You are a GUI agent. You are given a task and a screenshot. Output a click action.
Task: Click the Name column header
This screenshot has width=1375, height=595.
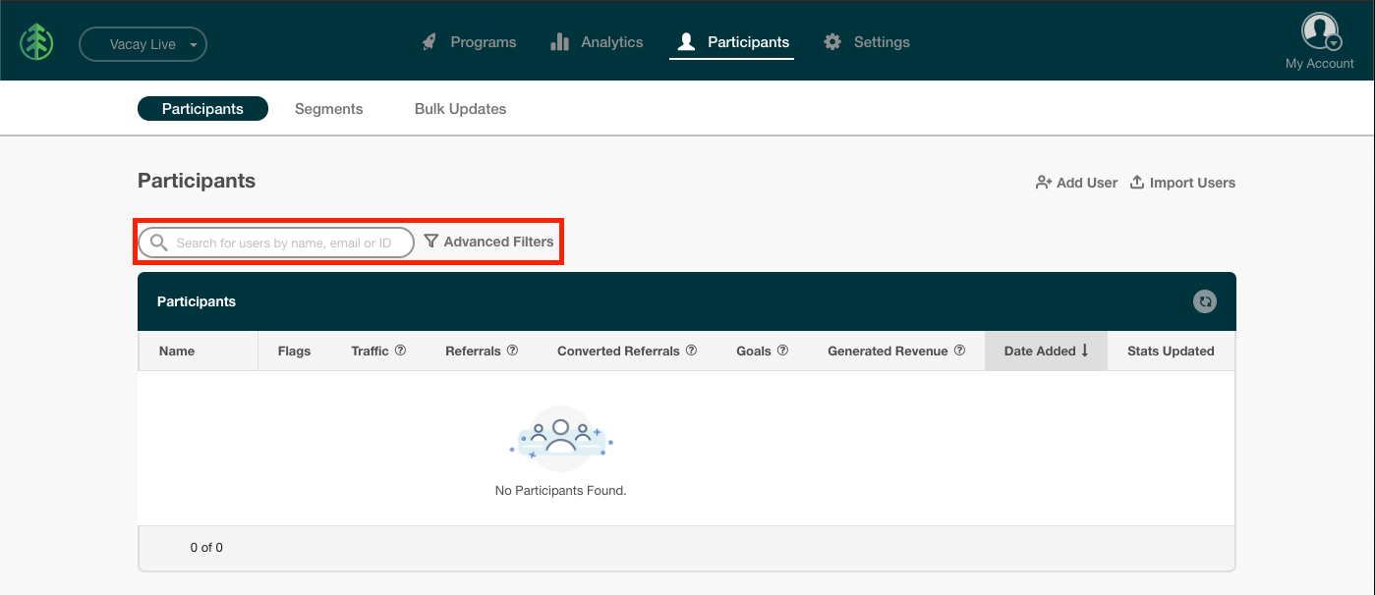pyautogui.click(x=177, y=351)
